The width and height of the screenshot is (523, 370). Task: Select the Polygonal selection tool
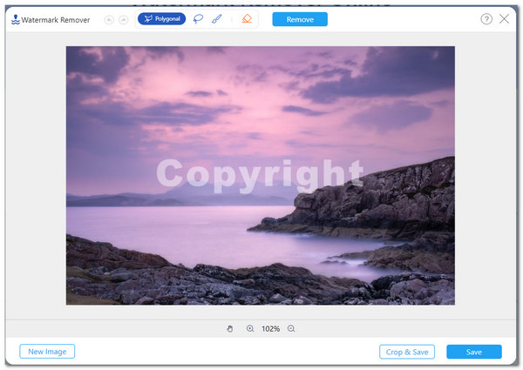coord(162,19)
